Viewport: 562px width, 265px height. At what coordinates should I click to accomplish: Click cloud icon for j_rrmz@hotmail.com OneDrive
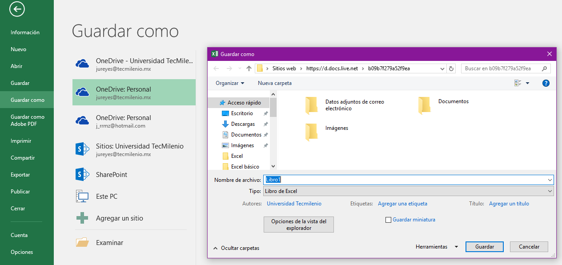click(82, 121)
